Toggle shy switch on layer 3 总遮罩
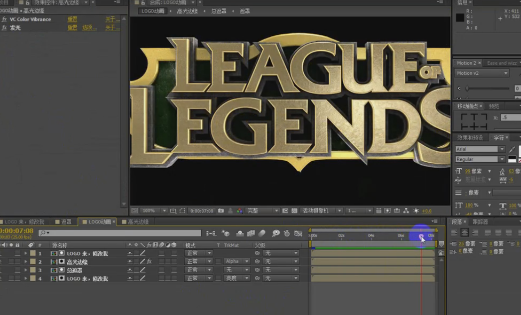 pyautogui.click(x=130, y=270)
